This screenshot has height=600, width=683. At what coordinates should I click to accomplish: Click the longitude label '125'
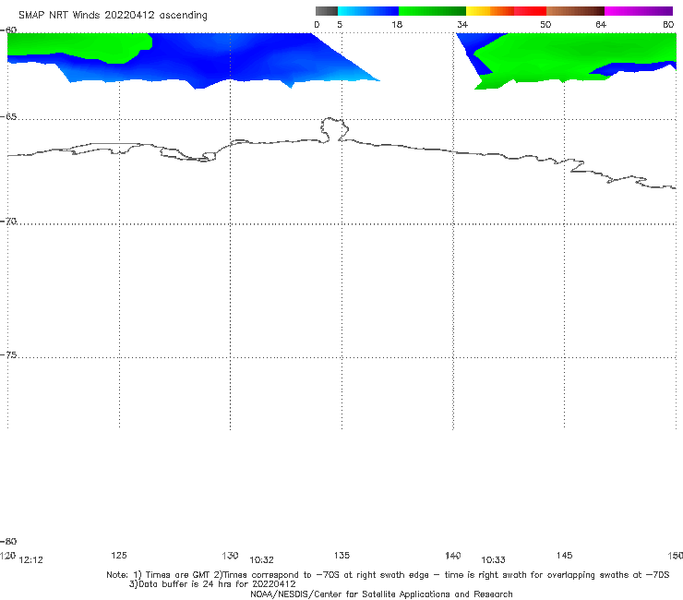[119, 556]
